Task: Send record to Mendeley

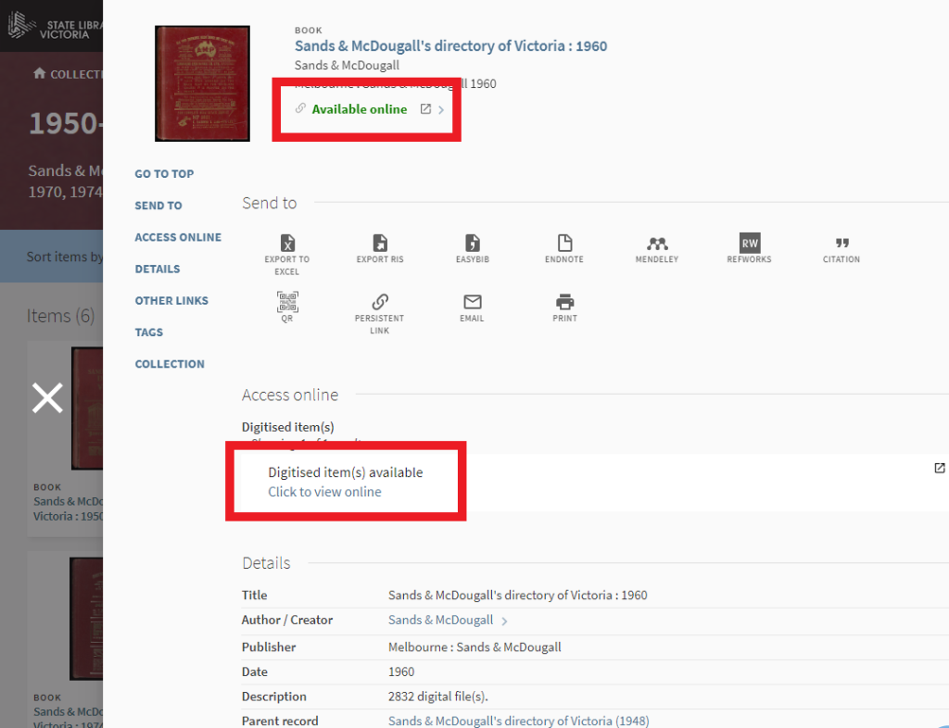Action: [657, 245]
